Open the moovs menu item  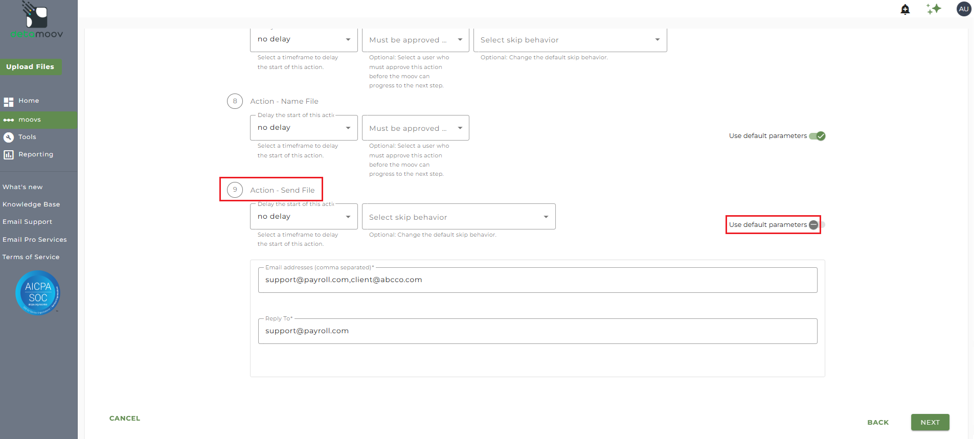click(x=30, y=120)
